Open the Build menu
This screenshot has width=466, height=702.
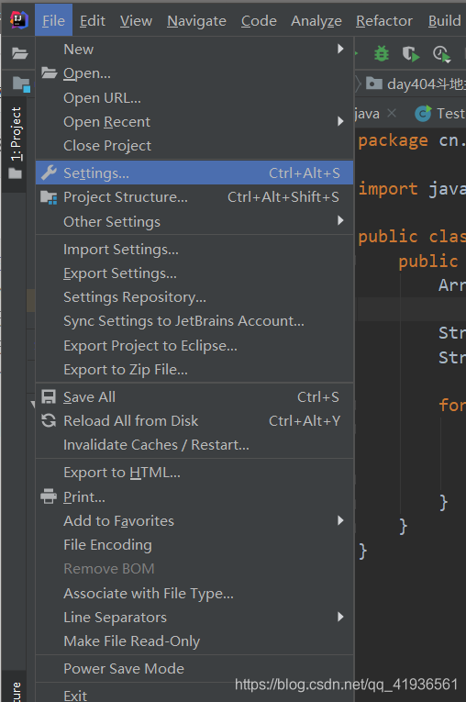[444, 20]
